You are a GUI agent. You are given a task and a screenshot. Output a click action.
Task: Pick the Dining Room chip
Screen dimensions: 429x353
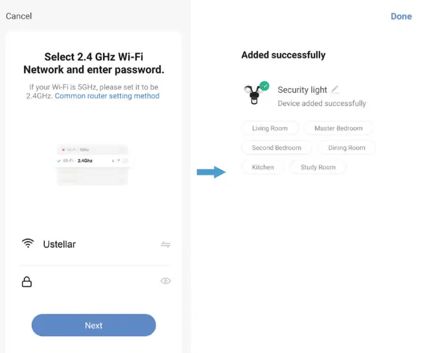tap(346, 148)
